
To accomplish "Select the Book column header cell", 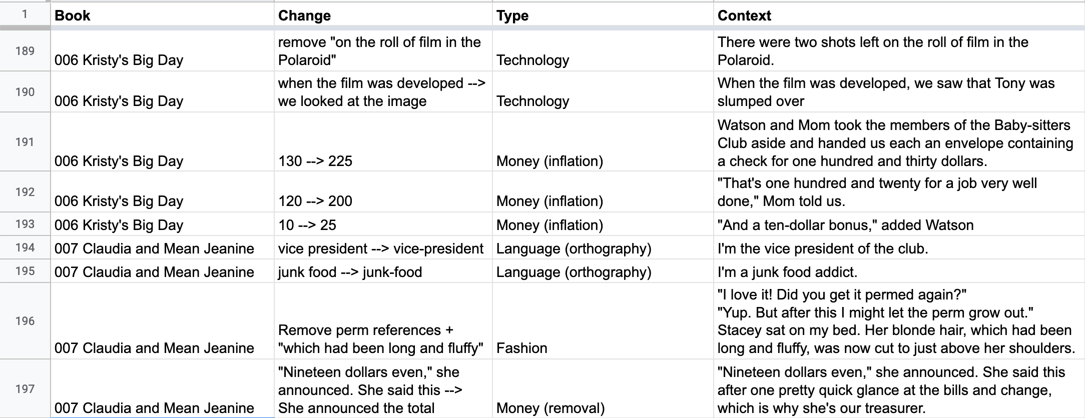I will coord(162,15).
